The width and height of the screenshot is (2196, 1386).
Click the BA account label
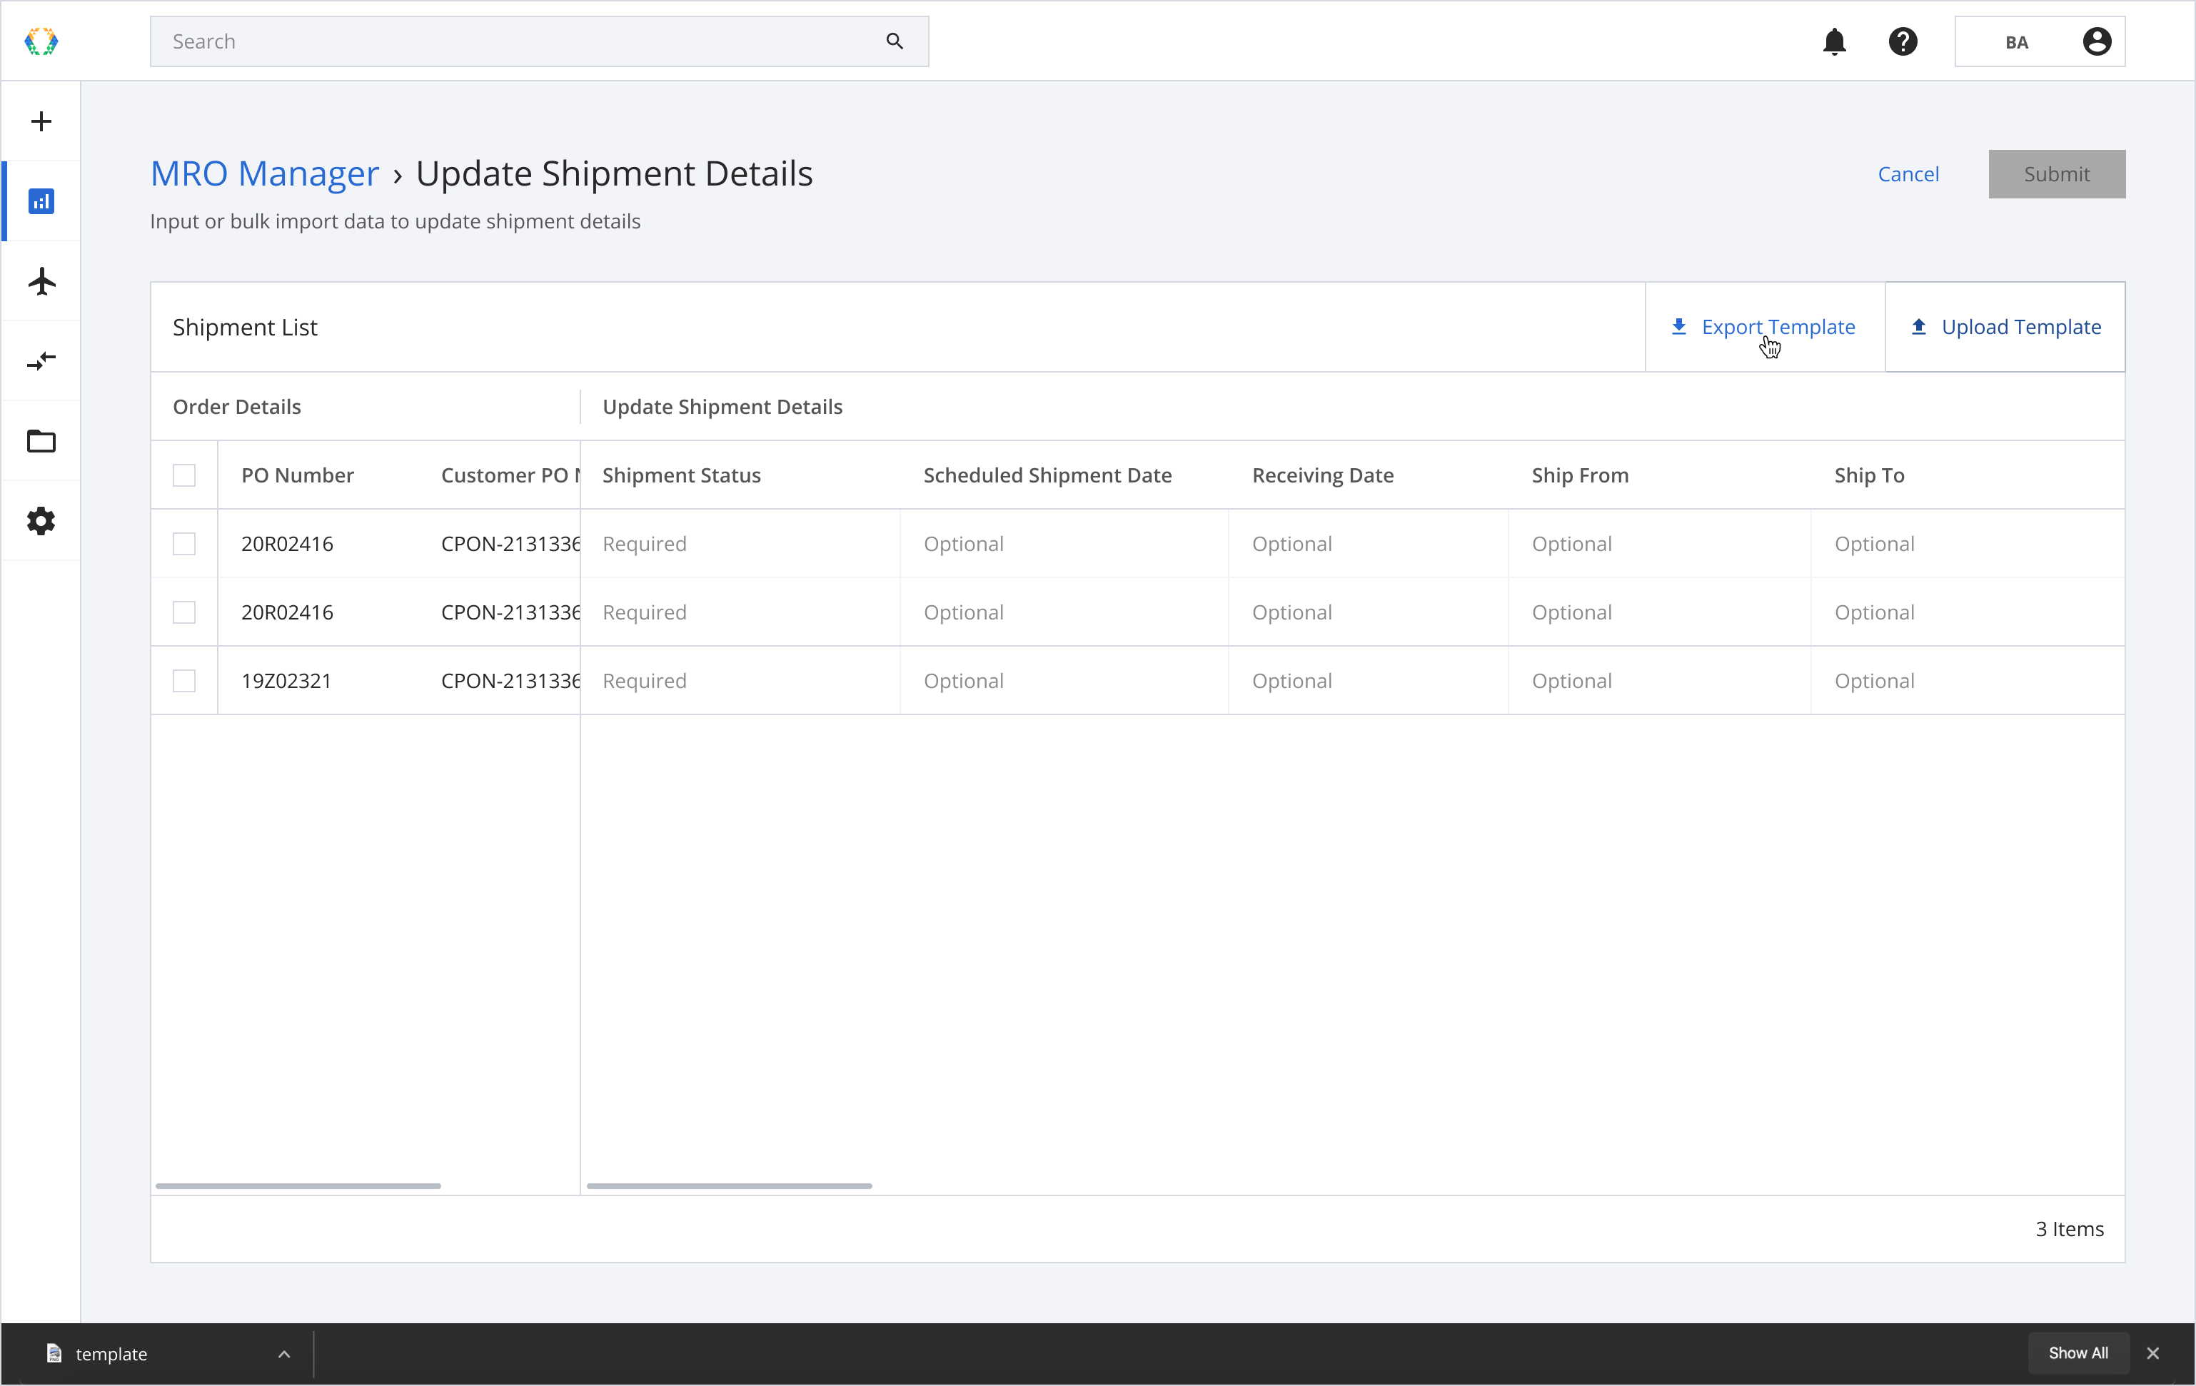[x=2016, y=42]
